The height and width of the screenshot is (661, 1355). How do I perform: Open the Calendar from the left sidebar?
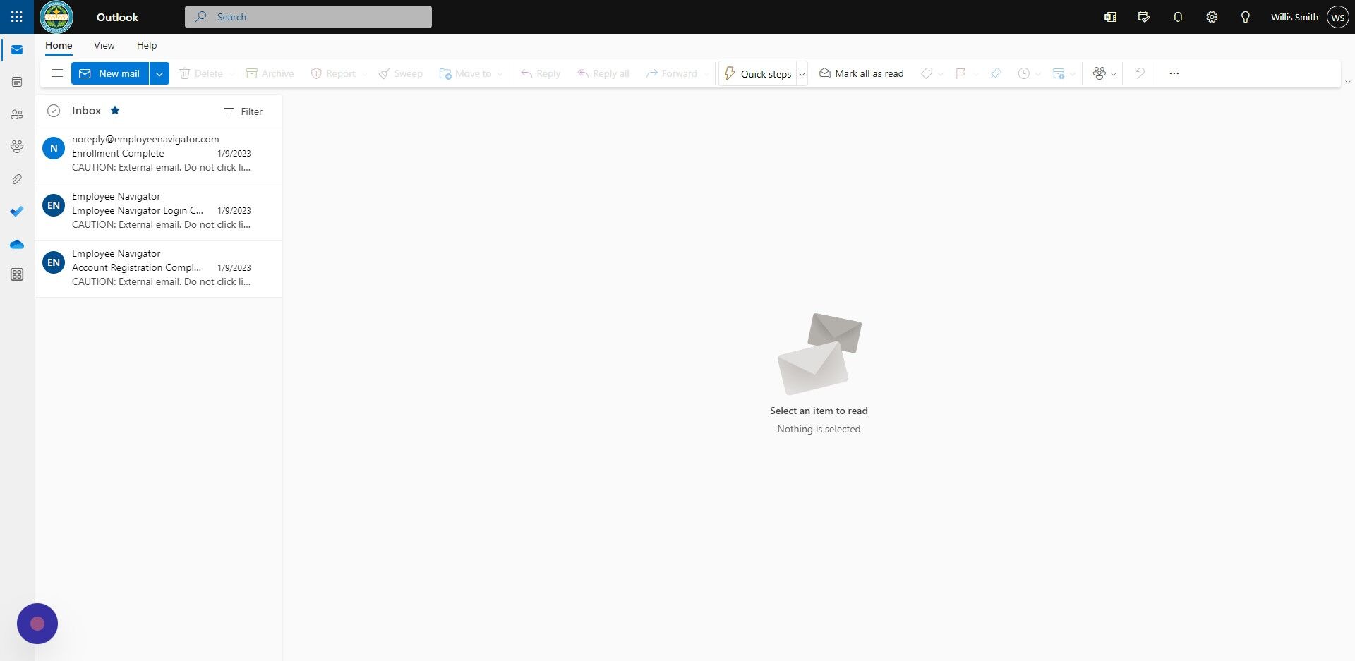(x=16, y=82)
